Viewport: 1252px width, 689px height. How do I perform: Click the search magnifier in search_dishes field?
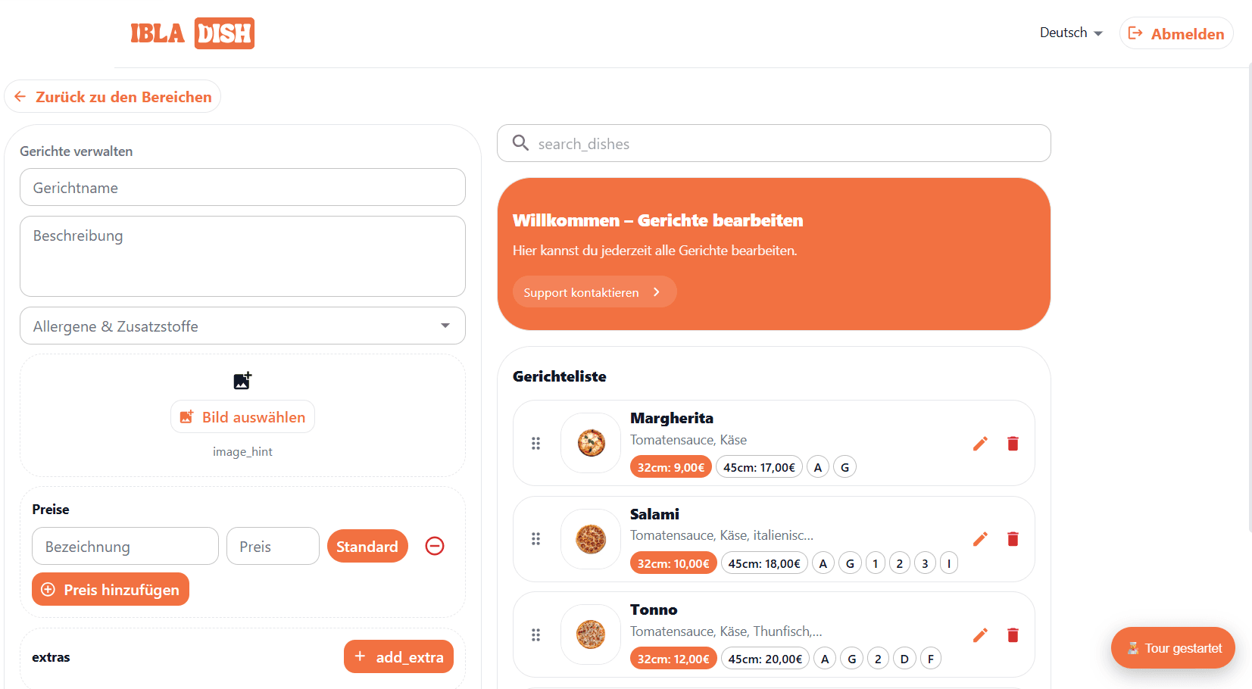tap(520, 143)
